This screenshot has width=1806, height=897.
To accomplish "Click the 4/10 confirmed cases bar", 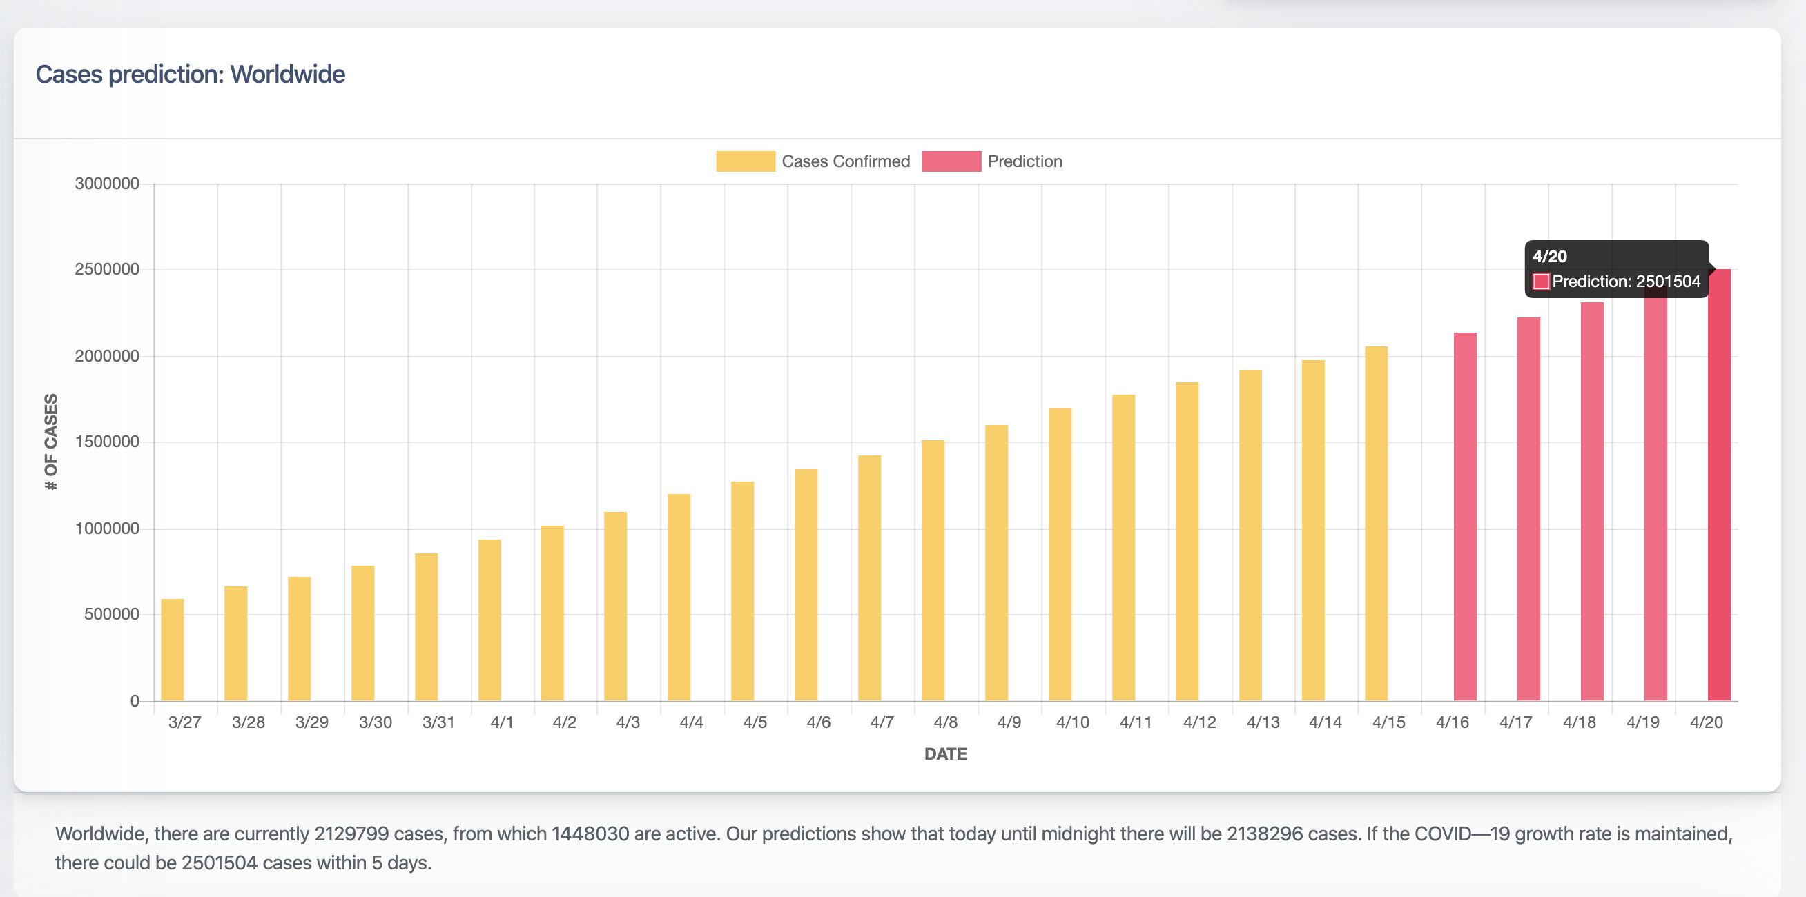I will 1060,554.
